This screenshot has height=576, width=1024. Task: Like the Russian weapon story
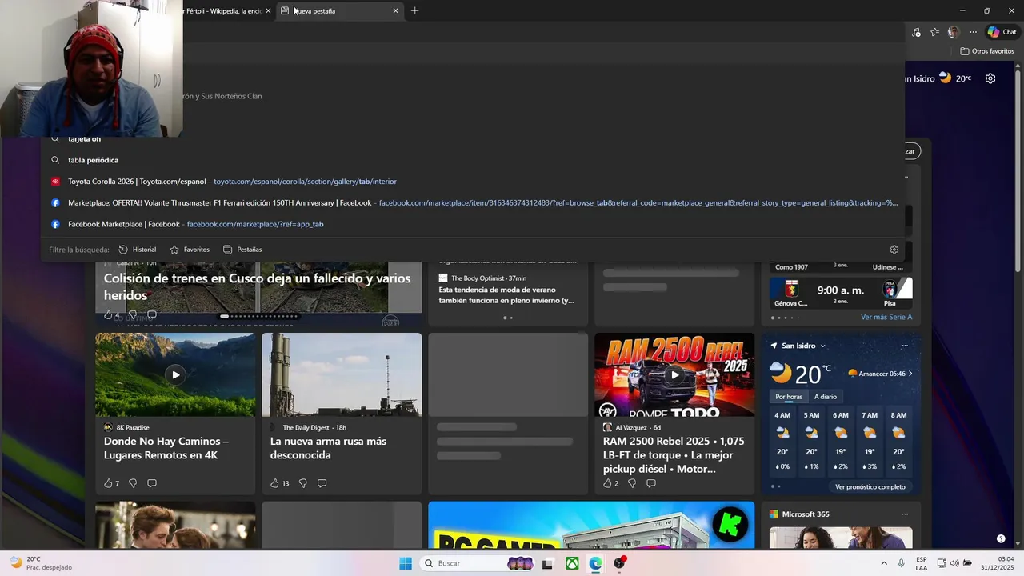click(x=279, y=483)
